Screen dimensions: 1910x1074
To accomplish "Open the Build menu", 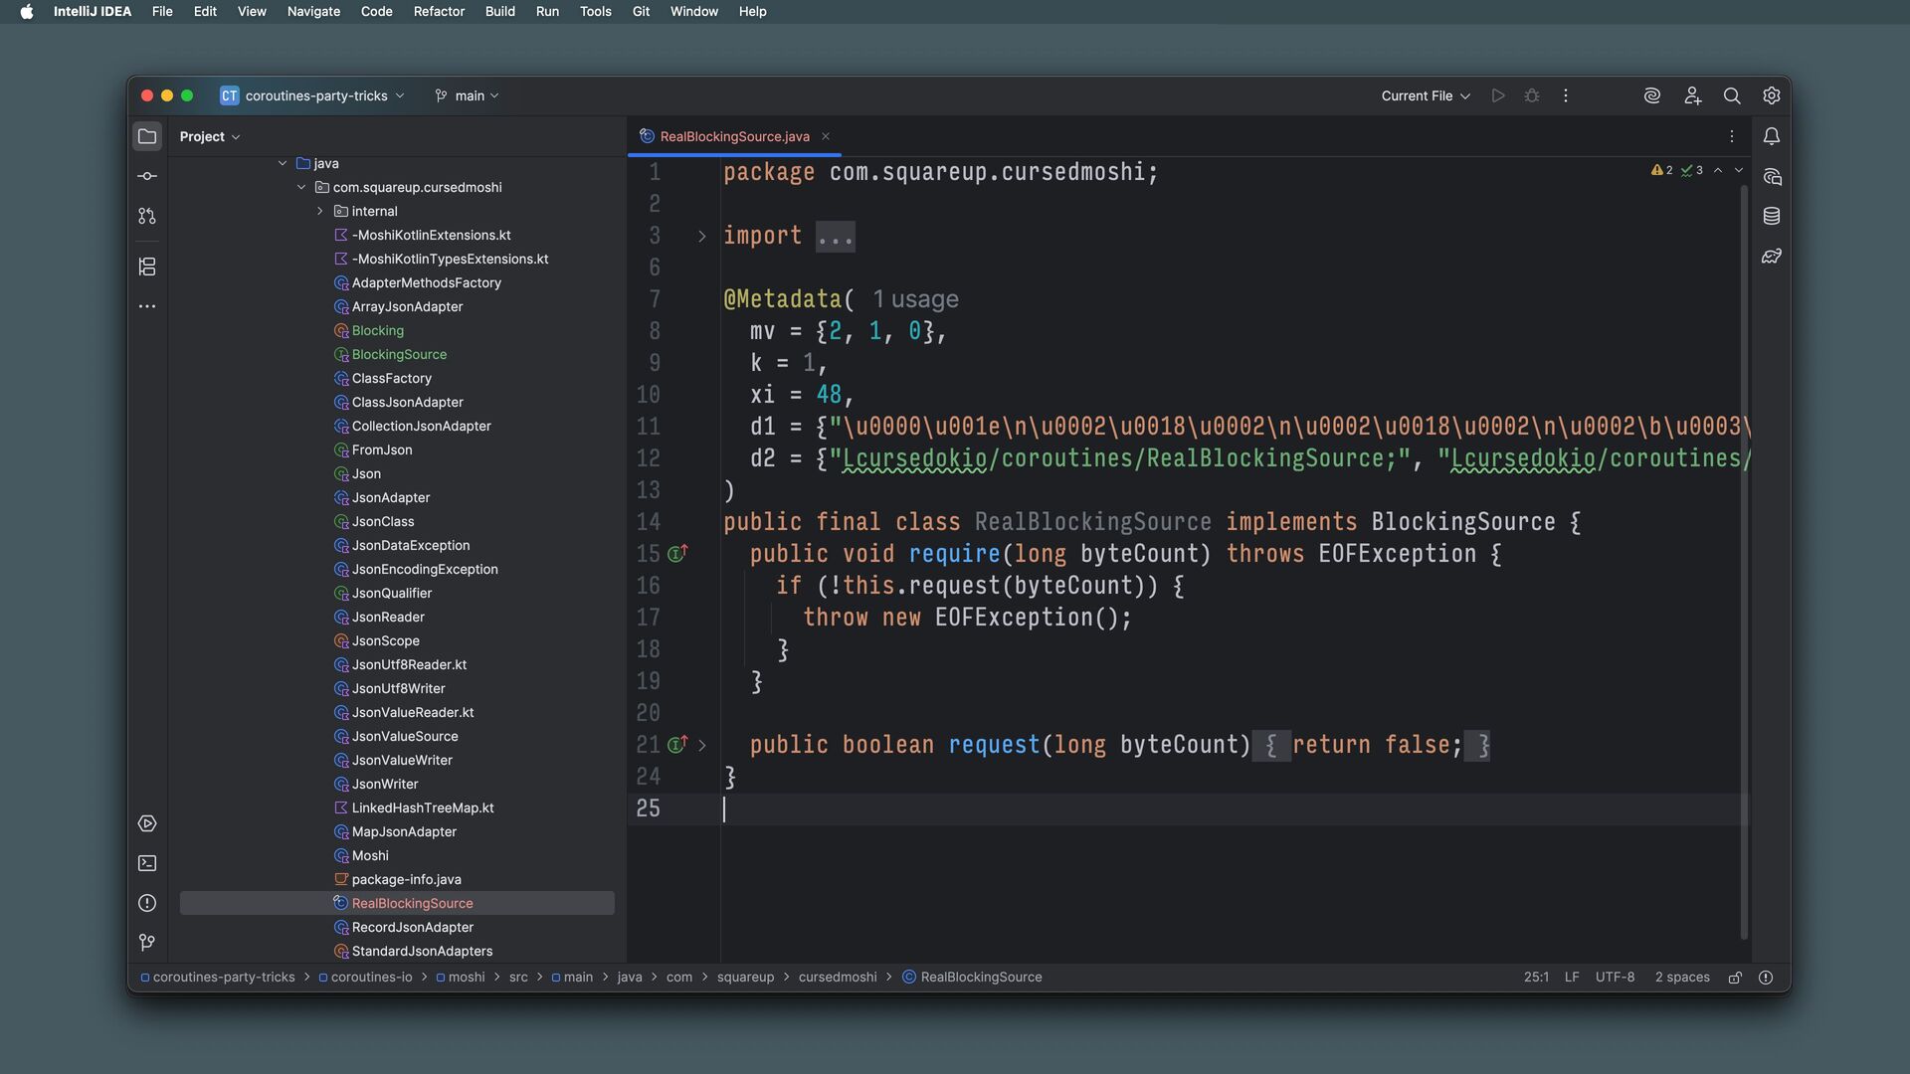I will coord(499,11).
